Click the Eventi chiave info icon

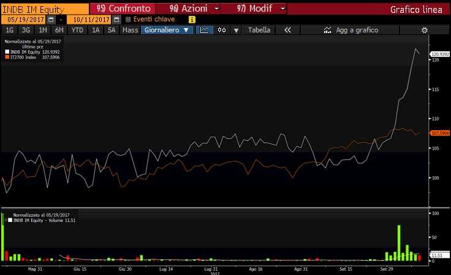tap(192, 20)
